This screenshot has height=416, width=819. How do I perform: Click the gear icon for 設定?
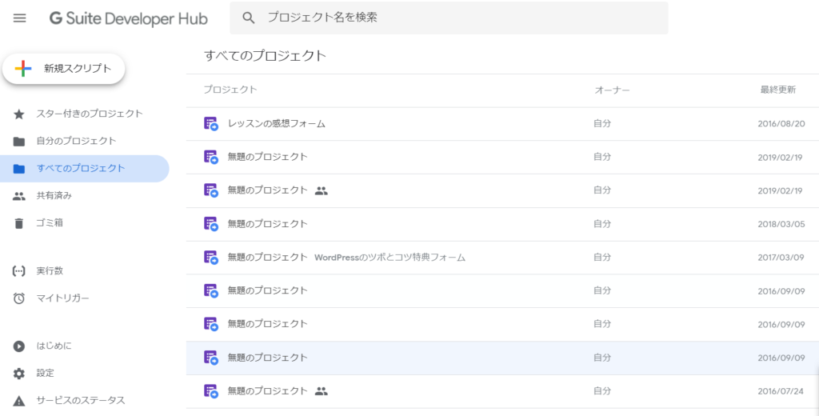(x=19, y=374)
